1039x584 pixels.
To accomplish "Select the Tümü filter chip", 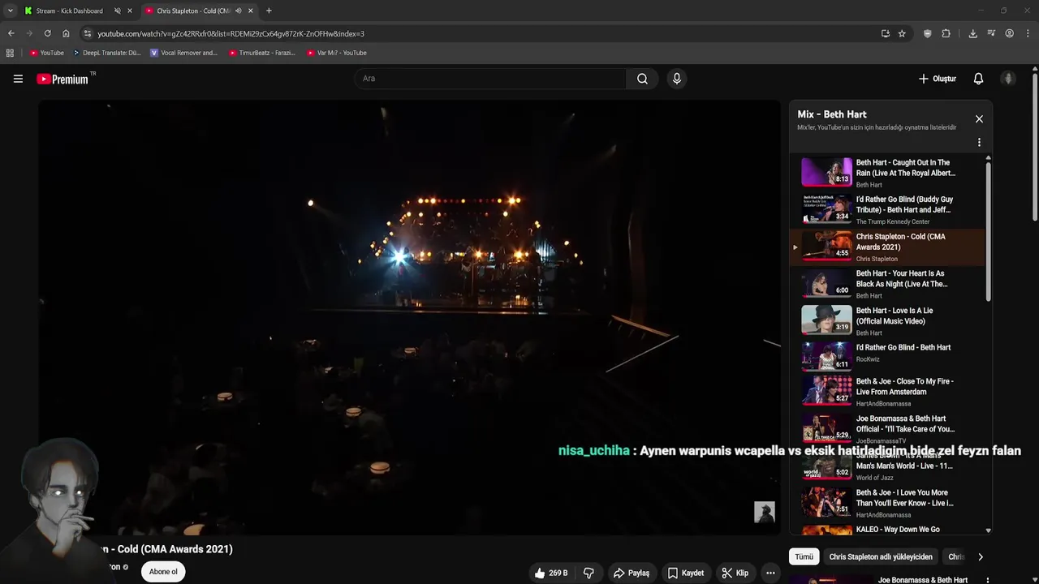I will 804,556.
